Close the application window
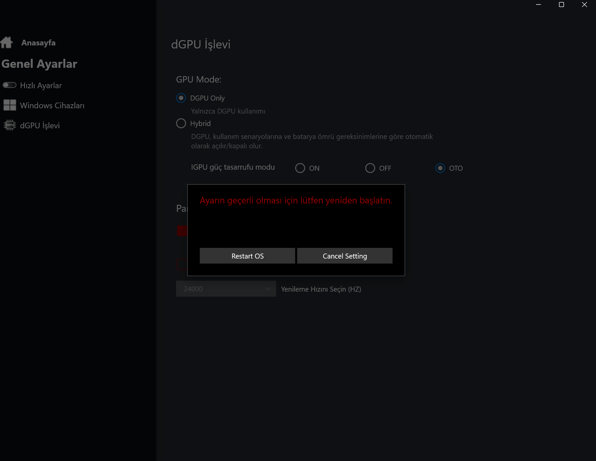The height and width of the screenshot is (461, 596). tap(584, 5)
